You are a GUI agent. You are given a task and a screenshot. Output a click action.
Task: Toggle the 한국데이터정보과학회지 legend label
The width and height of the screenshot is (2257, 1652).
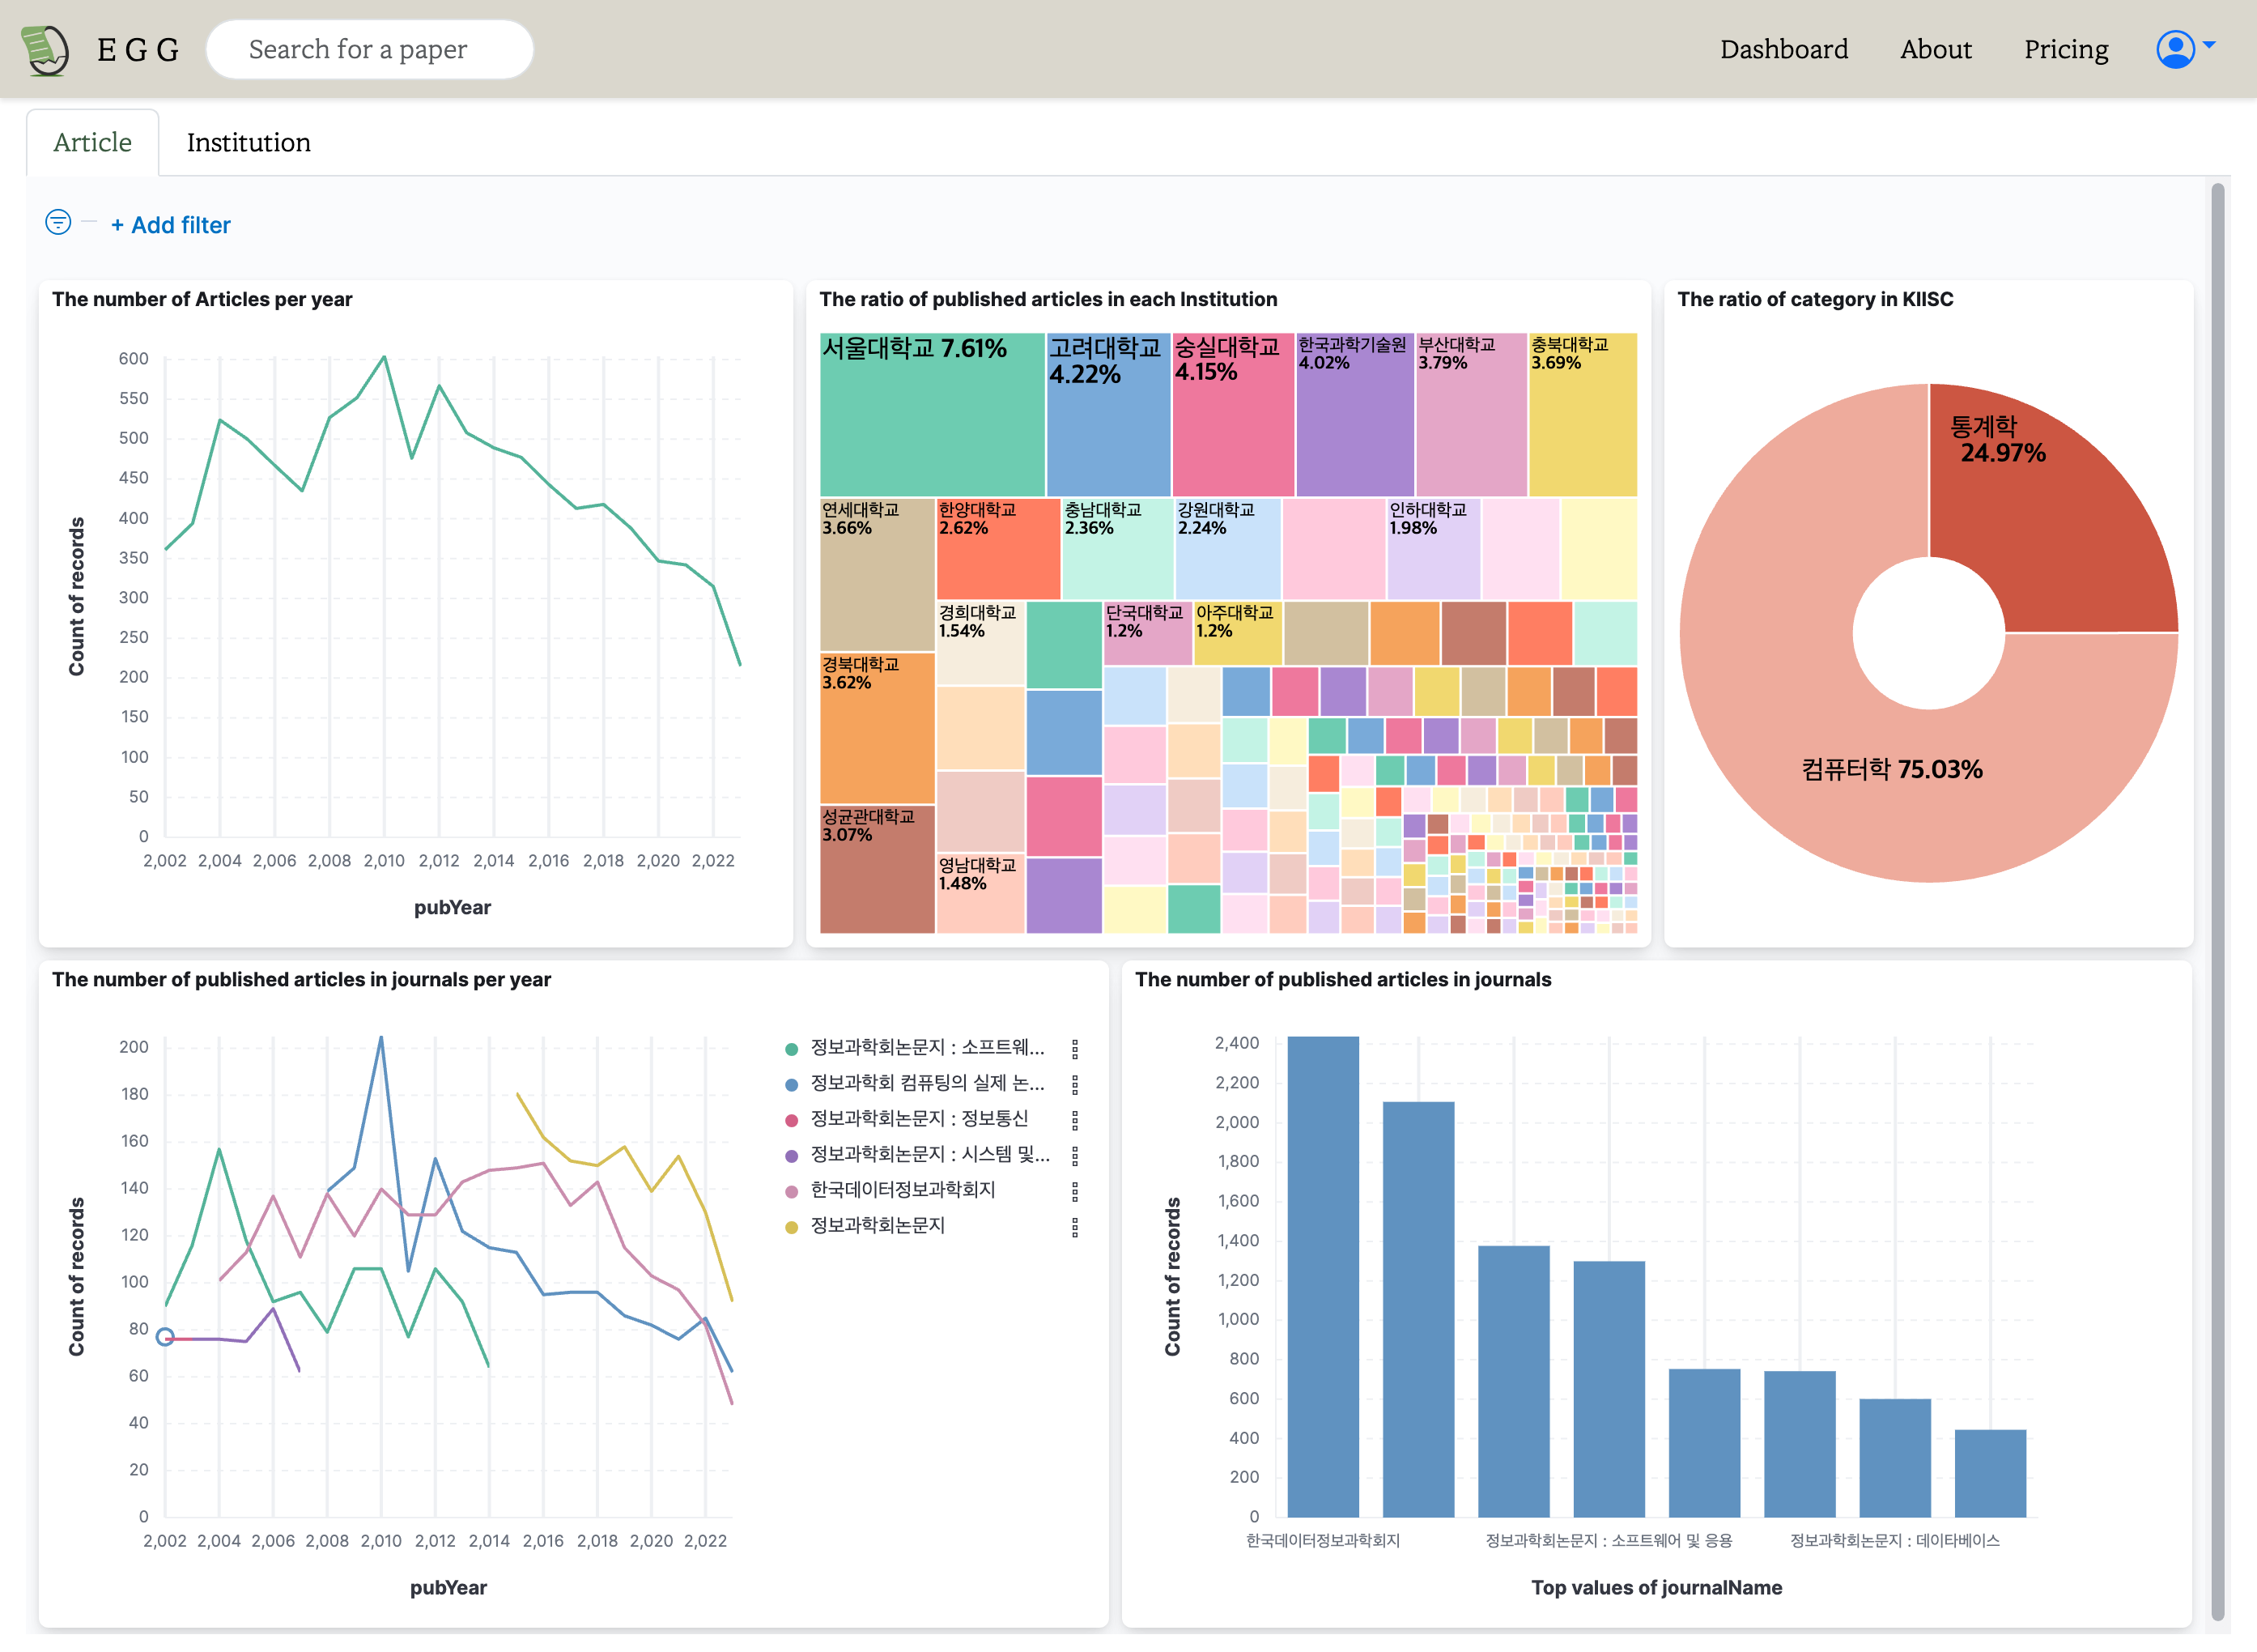pyautogui.click(x=902, y=1190)
